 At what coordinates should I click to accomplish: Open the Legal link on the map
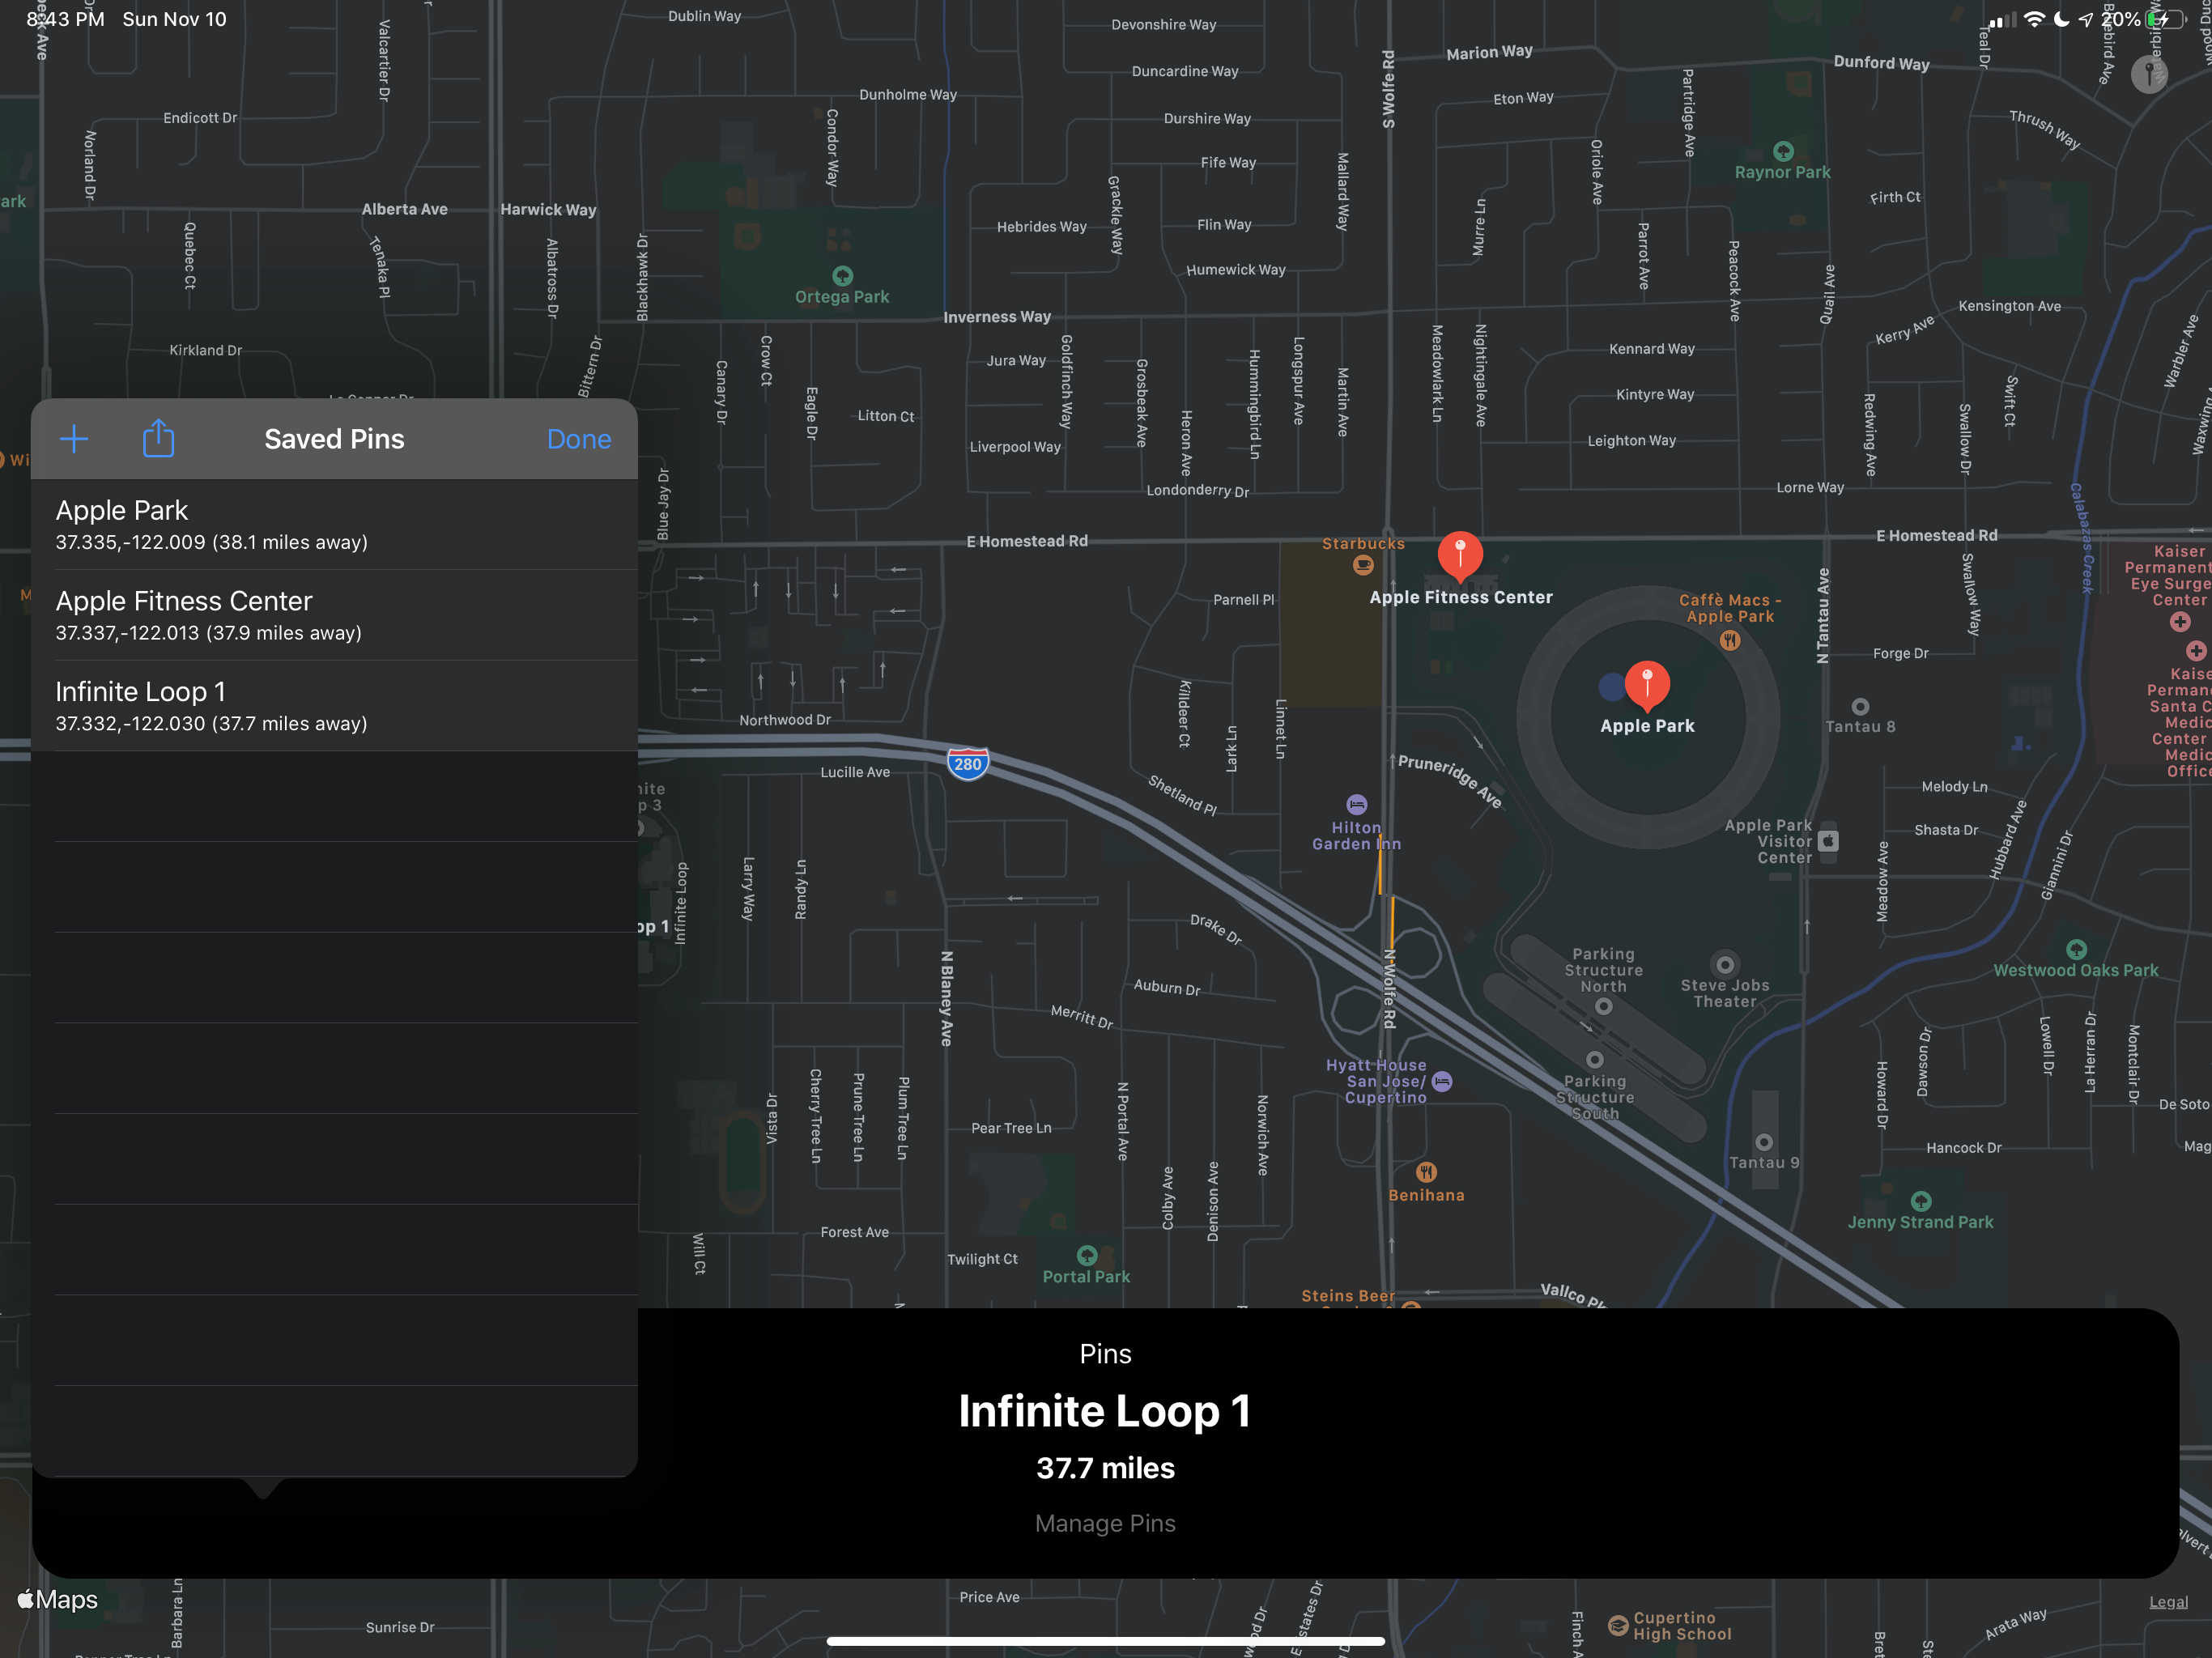point(2168,1602)
